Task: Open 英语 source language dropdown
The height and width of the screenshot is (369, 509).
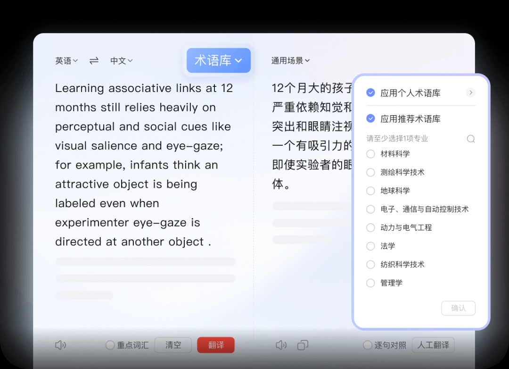Action: coord(66,60)
